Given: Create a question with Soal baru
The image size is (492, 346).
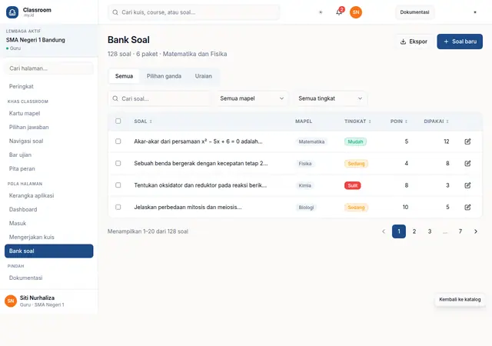Looking at the screenshot, I should point(460,42).
